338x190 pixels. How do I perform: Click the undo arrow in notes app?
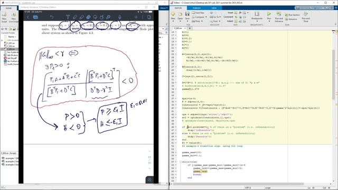click(51, 17)
